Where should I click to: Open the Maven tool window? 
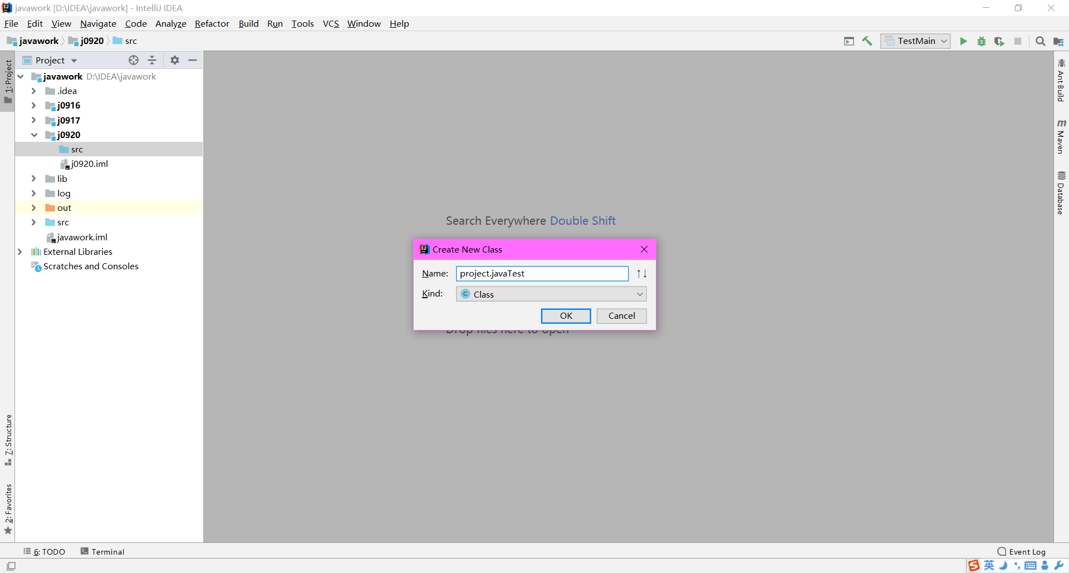click(x=1061, y=137)
